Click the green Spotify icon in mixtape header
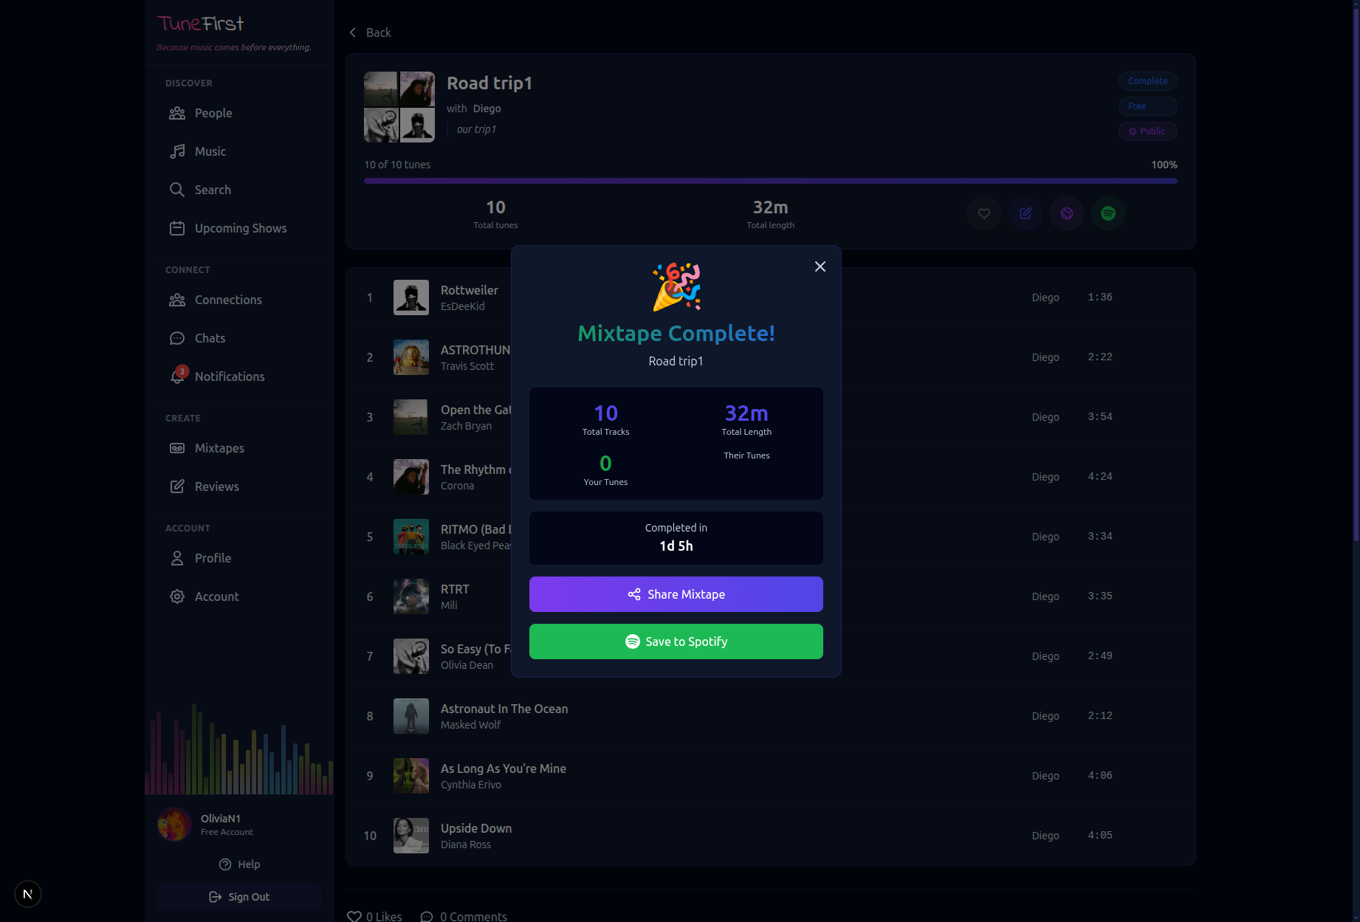This screenshot has height=922, width=1360. pos(1107,213)
